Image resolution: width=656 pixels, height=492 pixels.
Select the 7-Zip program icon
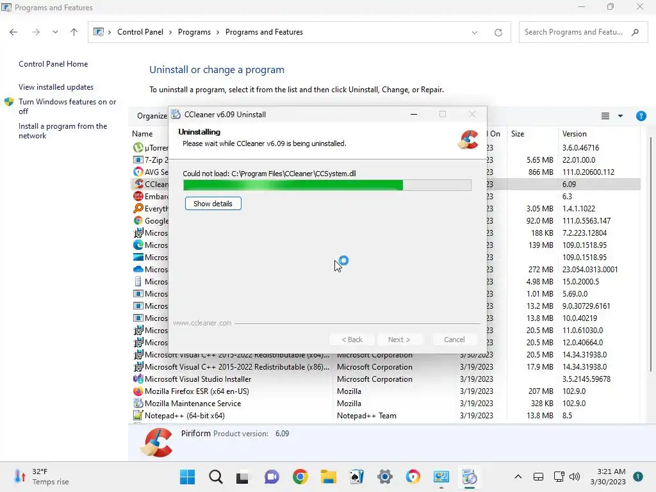pyautogui.click(x=138, y=160)
